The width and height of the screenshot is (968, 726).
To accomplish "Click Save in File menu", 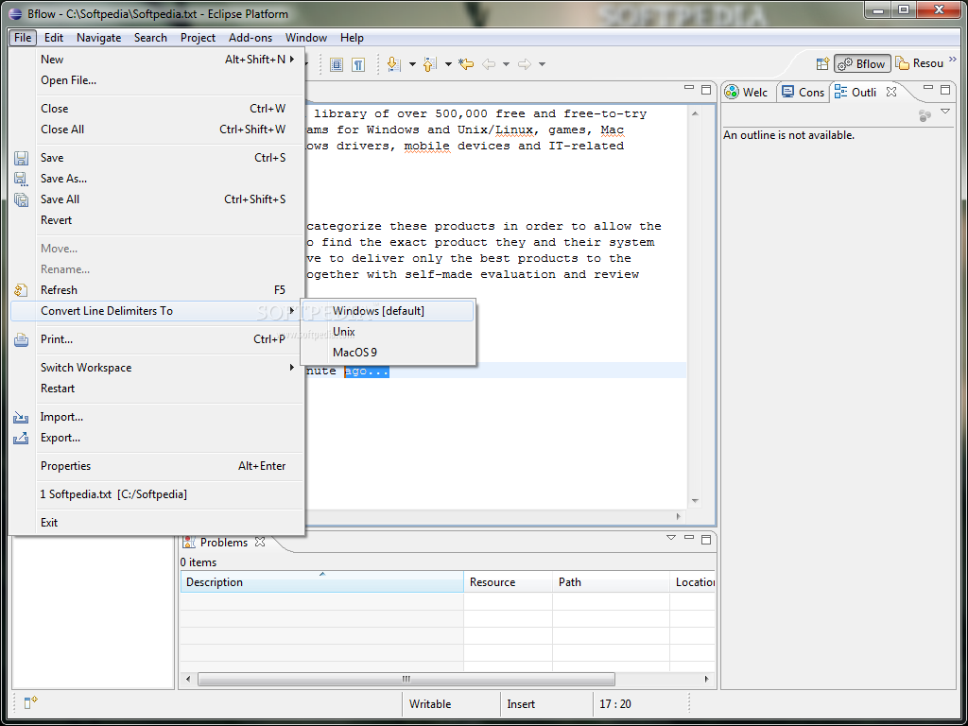I will (158, 158).
